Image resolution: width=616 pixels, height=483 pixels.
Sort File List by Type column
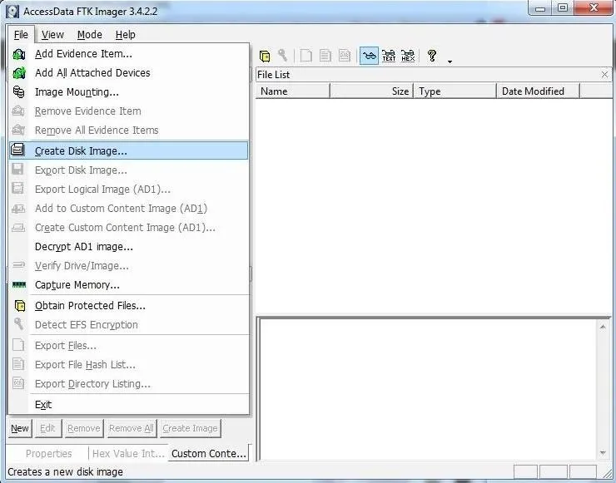[455, 91]
